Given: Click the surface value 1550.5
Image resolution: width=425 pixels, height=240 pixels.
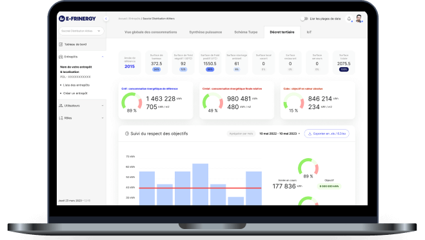Looking at the screenshot, I should click(210, 63).
